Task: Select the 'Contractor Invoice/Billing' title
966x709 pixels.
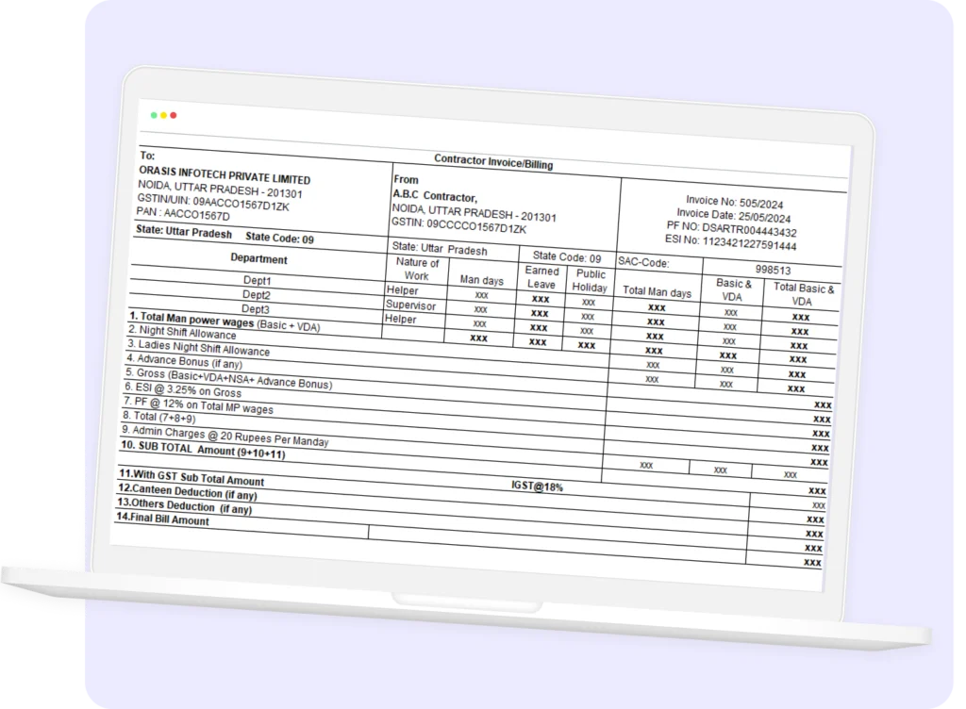Action: pos(492,162)
